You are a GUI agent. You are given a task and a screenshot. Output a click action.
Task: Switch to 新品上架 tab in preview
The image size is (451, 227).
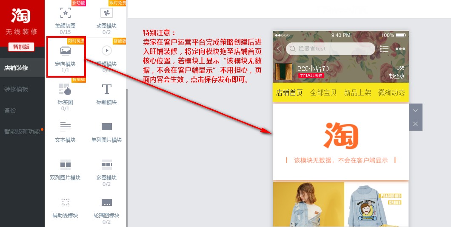(357, 92)
